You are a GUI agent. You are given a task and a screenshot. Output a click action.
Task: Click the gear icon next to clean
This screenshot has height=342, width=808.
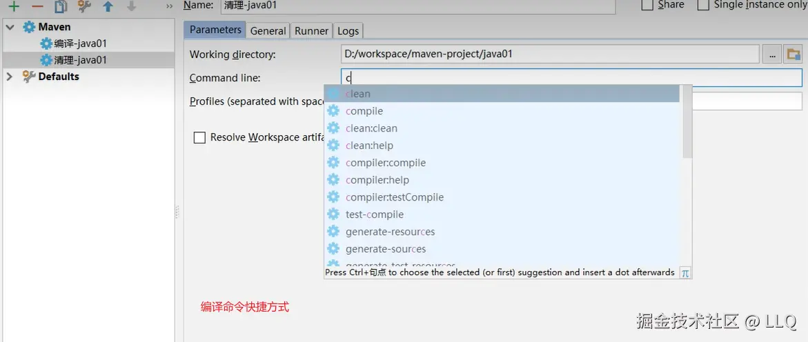pos(333,94)
